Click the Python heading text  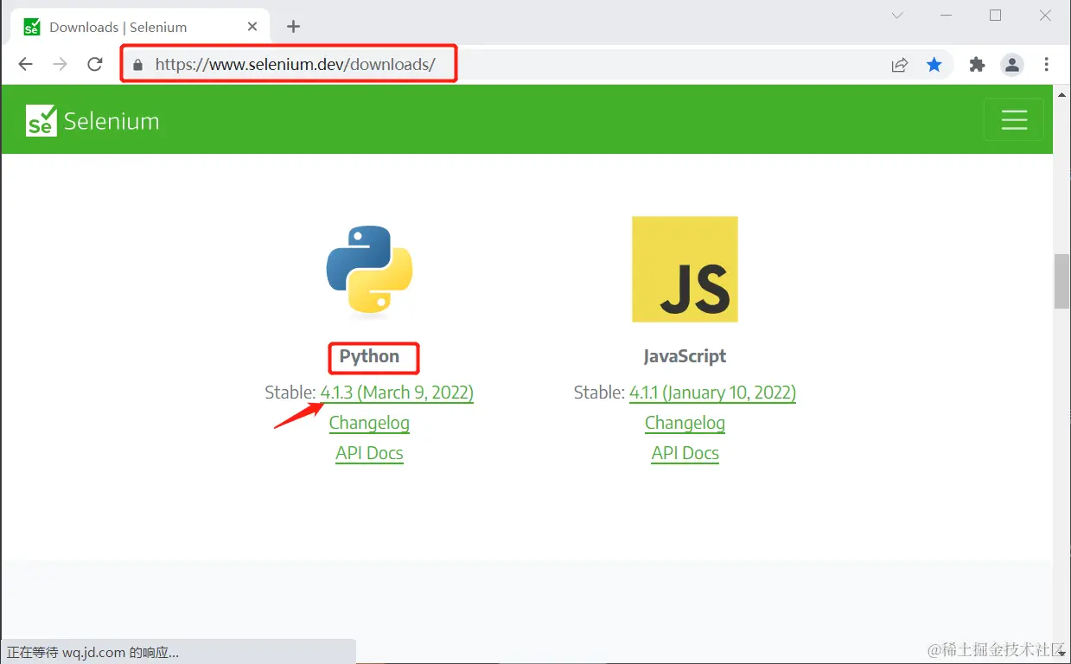(369, 356)
